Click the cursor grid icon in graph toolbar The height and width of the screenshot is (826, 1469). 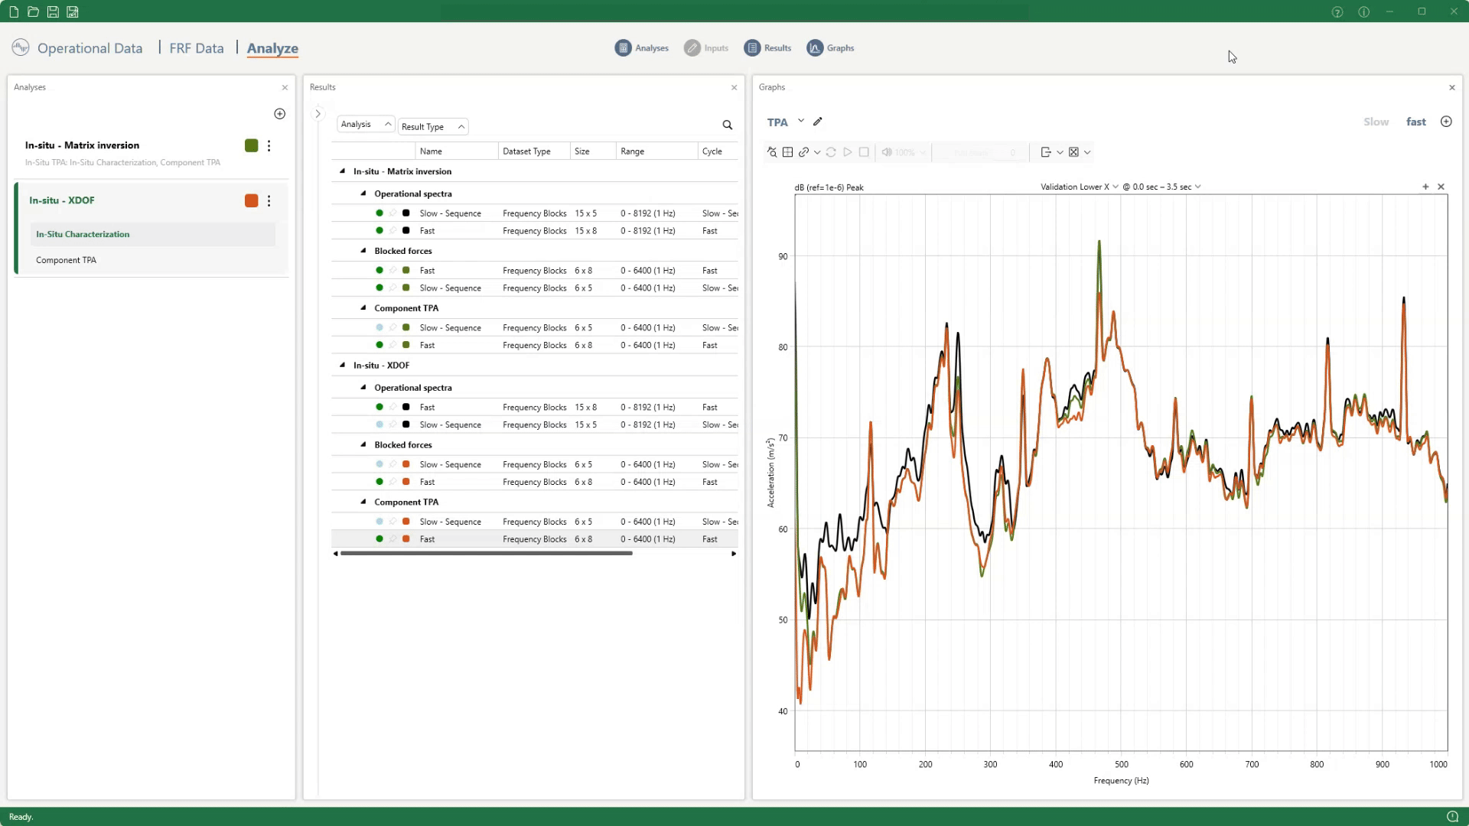pyautogui.click(x=787, y=152)
